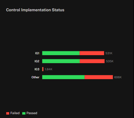Image resolution: width=134 pixels, height=118 pixels.
Task: Click the 1.84K total value label
Action: [x=49, y=69]
